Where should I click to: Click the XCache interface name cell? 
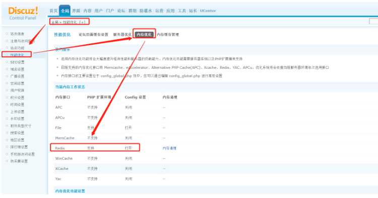62,169
